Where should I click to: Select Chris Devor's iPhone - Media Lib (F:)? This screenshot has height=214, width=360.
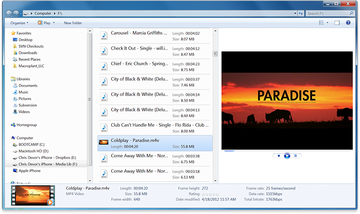[45, 164]
